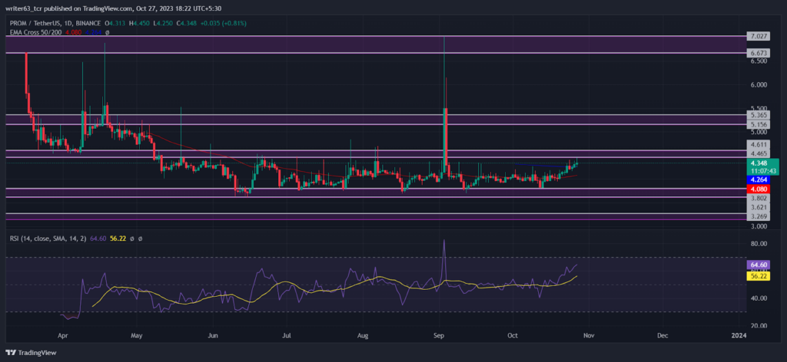
Task: Click the 3.802 support price label
Action: coord(757,199)
